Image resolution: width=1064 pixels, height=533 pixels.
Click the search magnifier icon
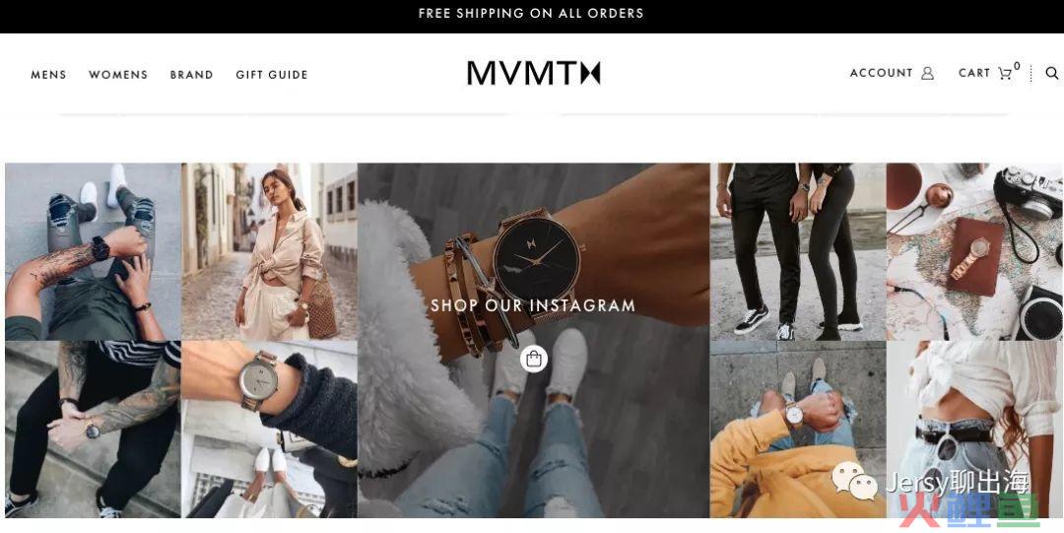(1051, 73)
